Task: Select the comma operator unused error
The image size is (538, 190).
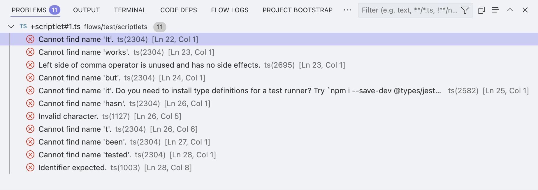Action: pyautogui.click(x=149, y=65)
